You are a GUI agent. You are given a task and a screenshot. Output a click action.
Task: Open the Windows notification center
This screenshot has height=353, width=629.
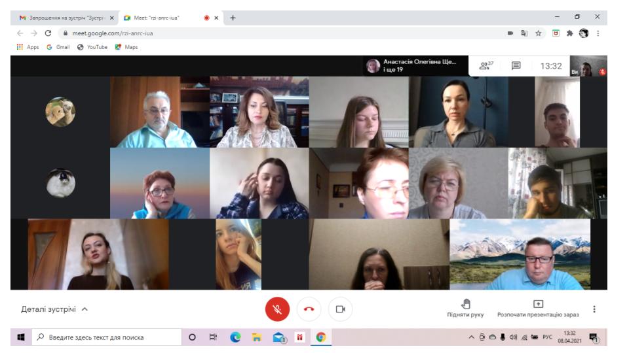[594, 338]
